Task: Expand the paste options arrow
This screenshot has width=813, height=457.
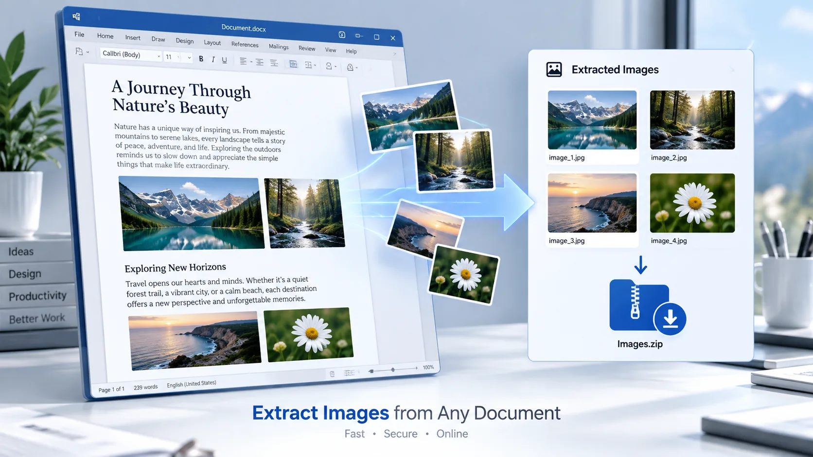Action: 88,52
